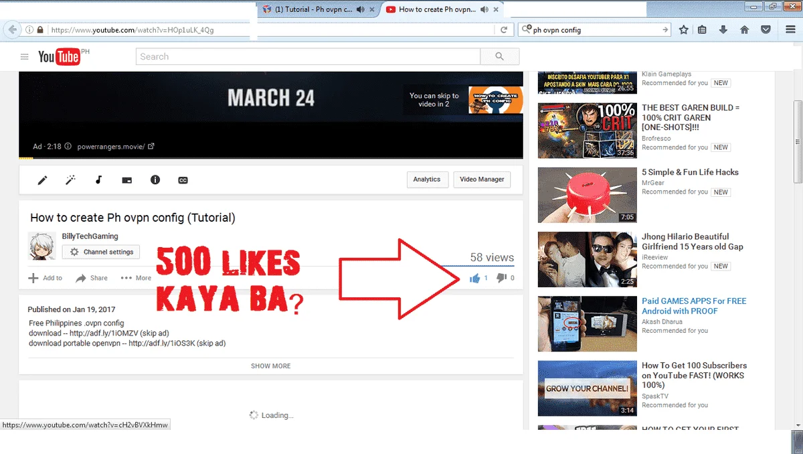Close the How to create Ph ovpn tab
803x454 pixels.
click(496, 9)
